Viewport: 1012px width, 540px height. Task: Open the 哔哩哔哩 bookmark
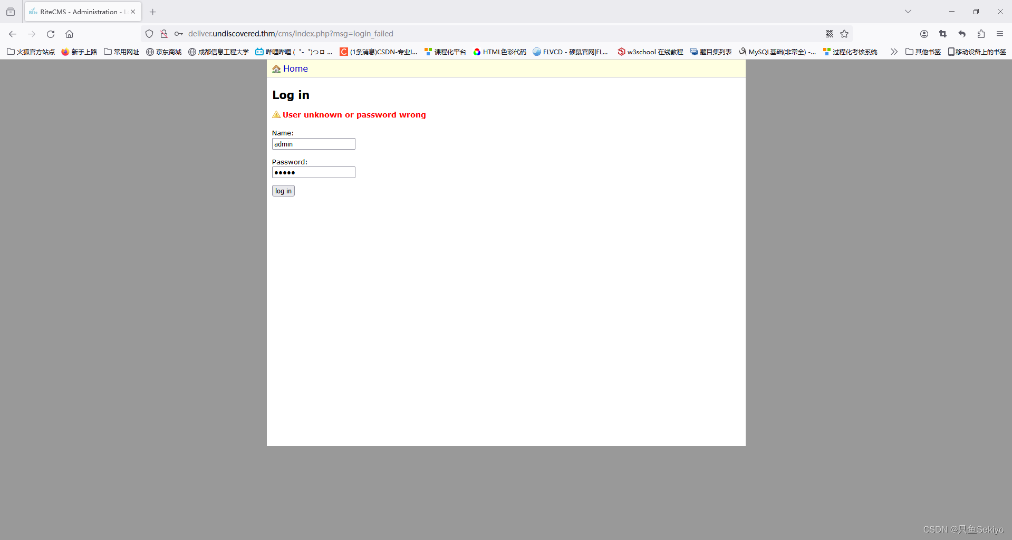294,52
